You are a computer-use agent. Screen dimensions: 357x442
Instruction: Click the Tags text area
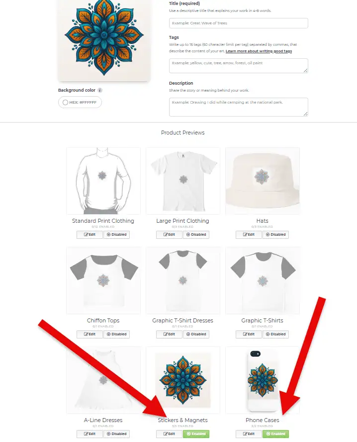pyautogui.click(x=238, y=66)
